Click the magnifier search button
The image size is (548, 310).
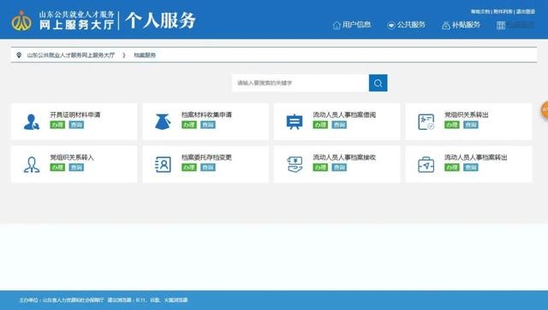378,83
